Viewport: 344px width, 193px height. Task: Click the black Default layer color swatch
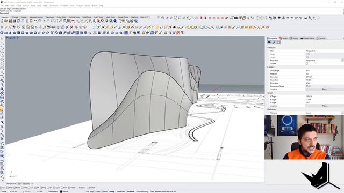point(61,191)
